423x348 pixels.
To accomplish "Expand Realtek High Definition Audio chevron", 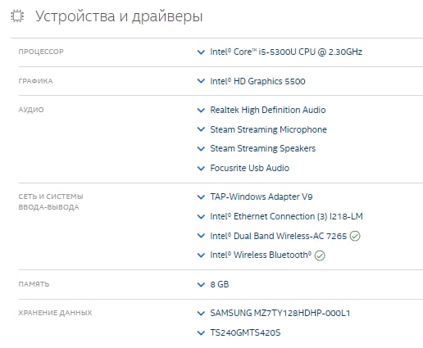I will [x=201, y=110].
